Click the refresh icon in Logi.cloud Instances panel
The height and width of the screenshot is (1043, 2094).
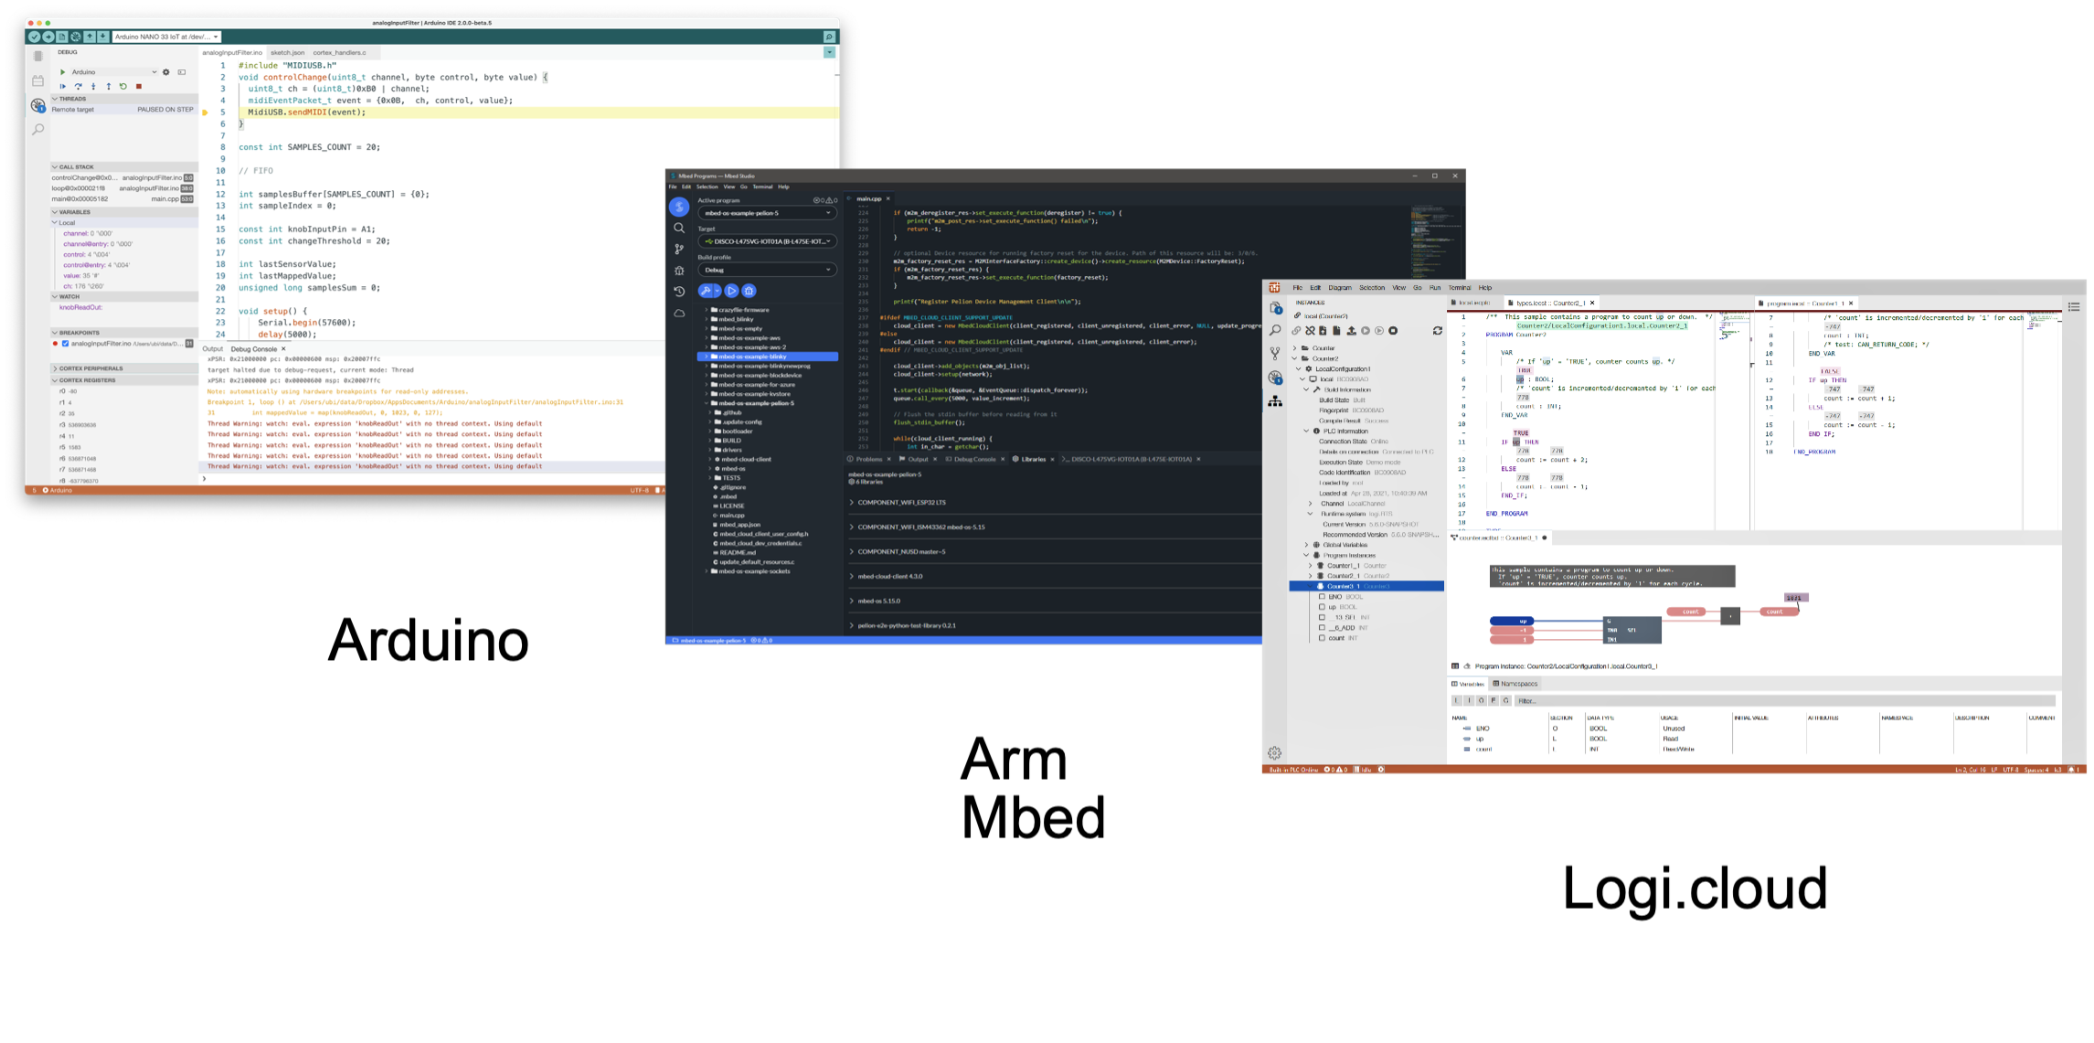pyautogui.click(x=1438, y=331)
